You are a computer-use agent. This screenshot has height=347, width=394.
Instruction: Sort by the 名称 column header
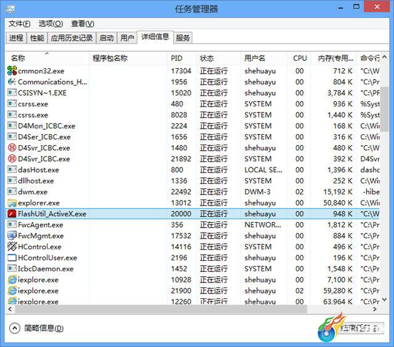click(47, 58)
